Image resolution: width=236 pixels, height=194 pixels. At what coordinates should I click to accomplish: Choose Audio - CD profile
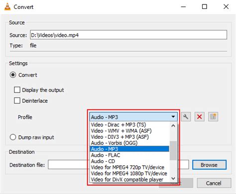click(x=129, y=161)
